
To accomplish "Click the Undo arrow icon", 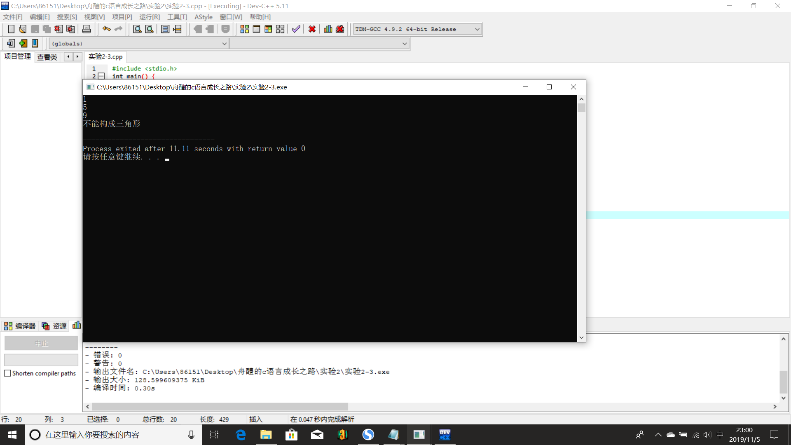I will [106, 29].
